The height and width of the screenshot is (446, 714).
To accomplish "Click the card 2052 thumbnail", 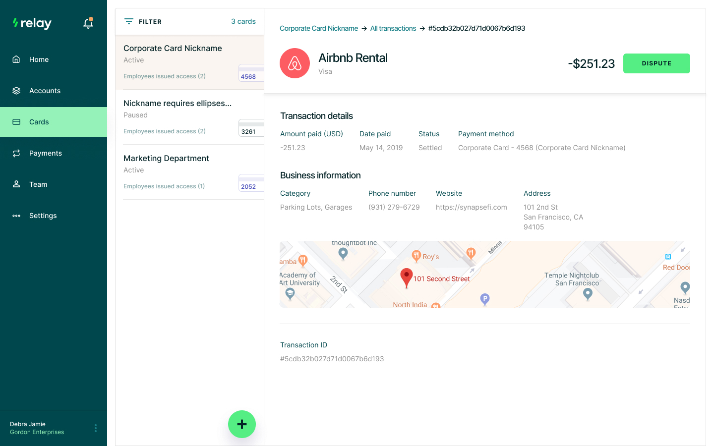I will tap(251, 183).
